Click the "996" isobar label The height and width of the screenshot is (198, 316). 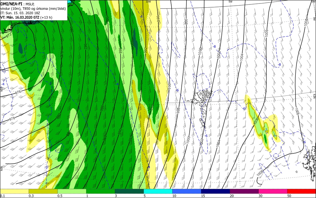169,86
